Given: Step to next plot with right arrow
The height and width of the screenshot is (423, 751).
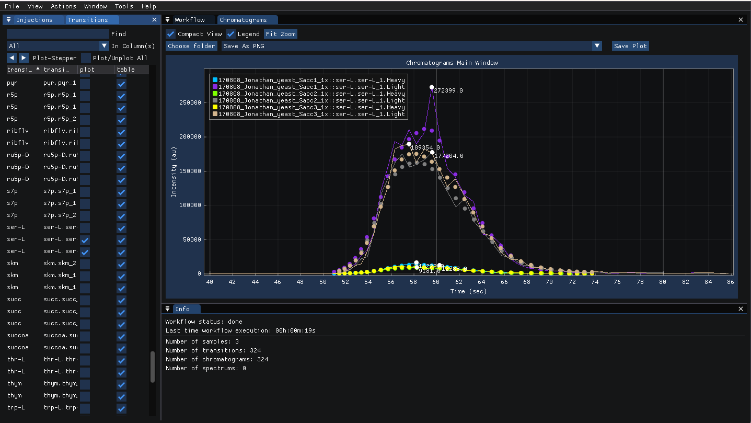Looking at the screenshot, I should [x=24, y=58].
